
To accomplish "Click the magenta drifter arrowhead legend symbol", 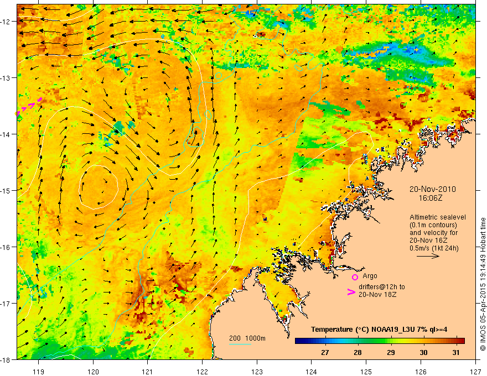I will click(351, 291).
